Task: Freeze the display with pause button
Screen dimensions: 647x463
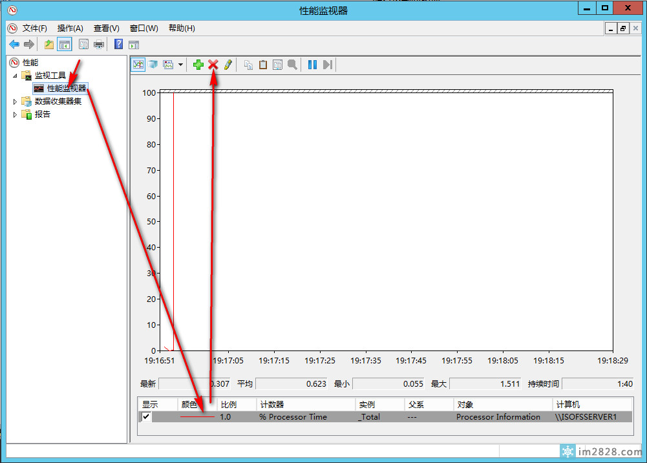Action: [312, 65]
